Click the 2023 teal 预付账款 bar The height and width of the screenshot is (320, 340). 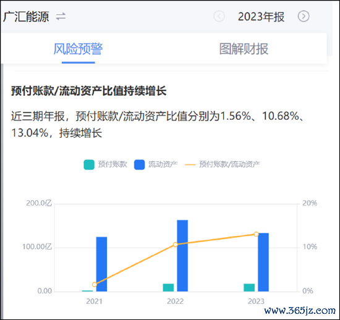[x=249, y=287]
